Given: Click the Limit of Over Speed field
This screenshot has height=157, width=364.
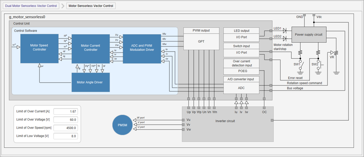Looking at the screenshot, I should [x=66, y=128].
